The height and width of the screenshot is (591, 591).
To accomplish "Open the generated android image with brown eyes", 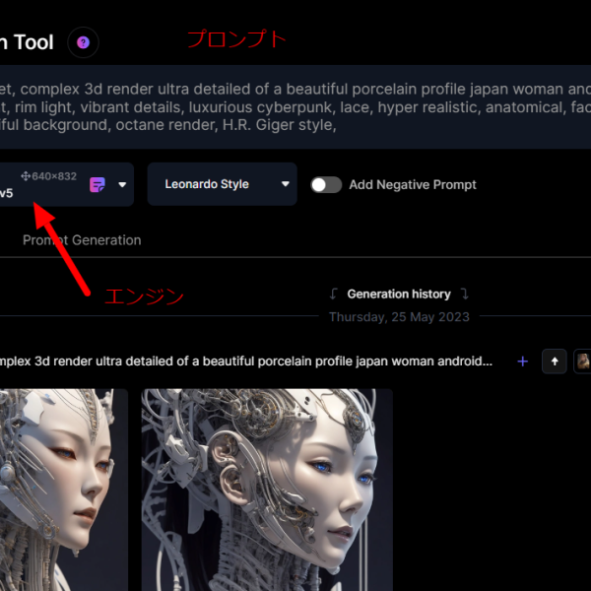I will click(64, 490).
